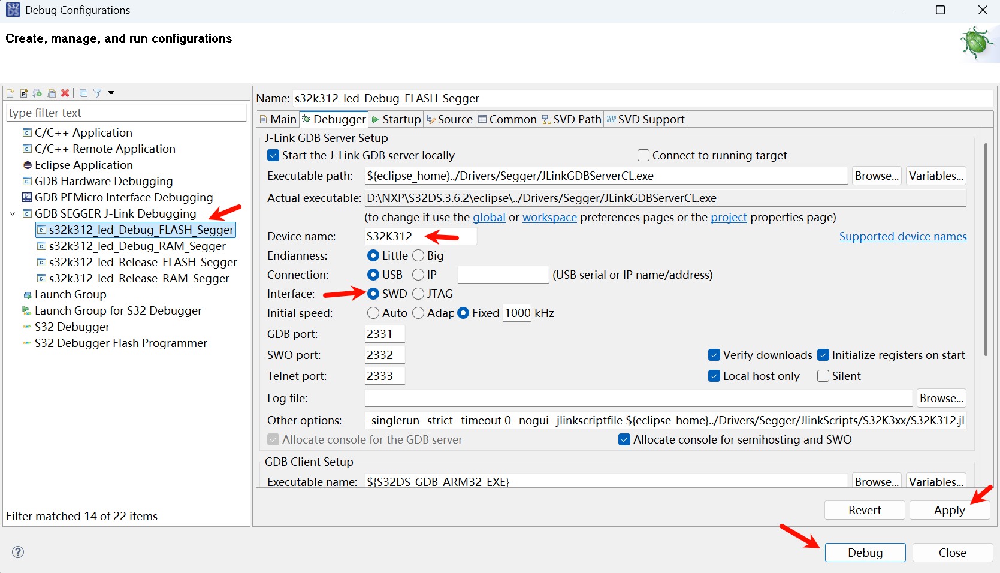Set initial speed to Auto
Viewport: 1000px width, 573px height.
[x=373, y=313]
